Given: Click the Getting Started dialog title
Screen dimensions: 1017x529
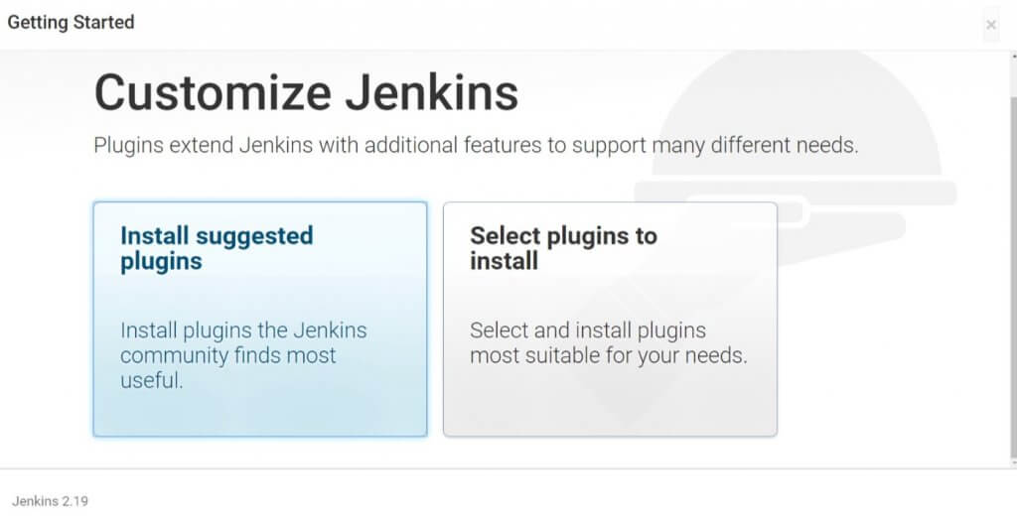Looking at the screenshot, I should click(x=71, y=22).
